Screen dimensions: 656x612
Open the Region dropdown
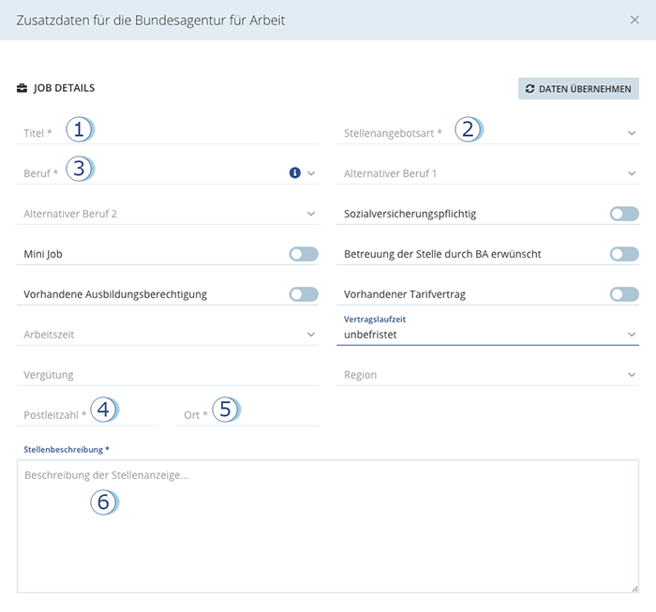pos(487,375)
